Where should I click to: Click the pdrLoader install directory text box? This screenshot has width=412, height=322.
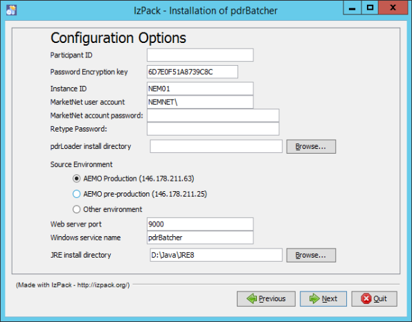tap(216, 146)
